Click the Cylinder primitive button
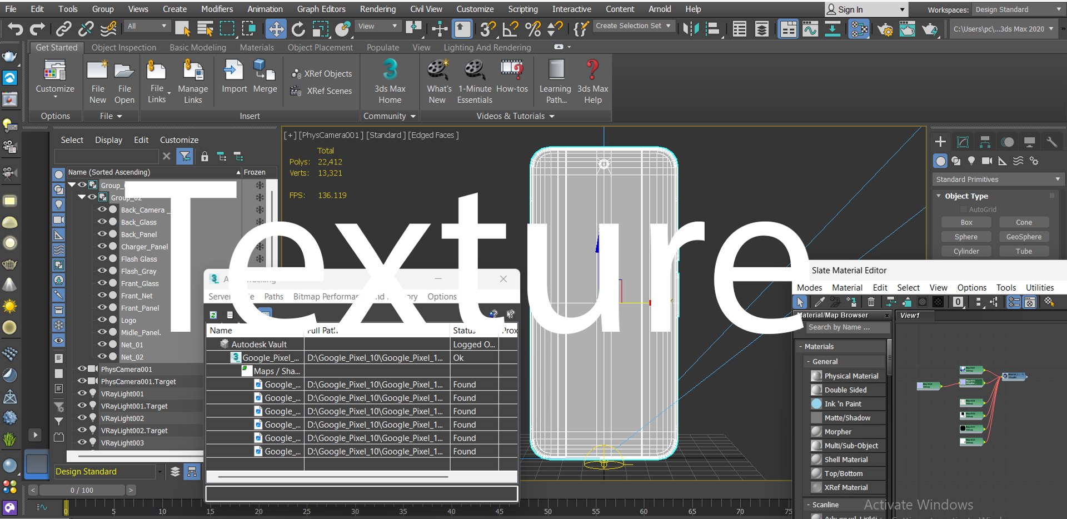 point(966,251)
